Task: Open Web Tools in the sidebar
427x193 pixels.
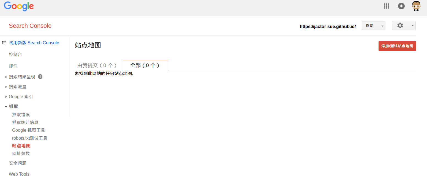Action: [19, 174]
